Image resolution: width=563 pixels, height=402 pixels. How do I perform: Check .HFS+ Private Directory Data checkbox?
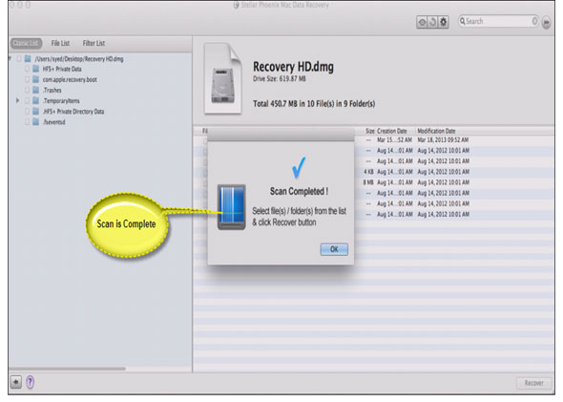(27, 112)
